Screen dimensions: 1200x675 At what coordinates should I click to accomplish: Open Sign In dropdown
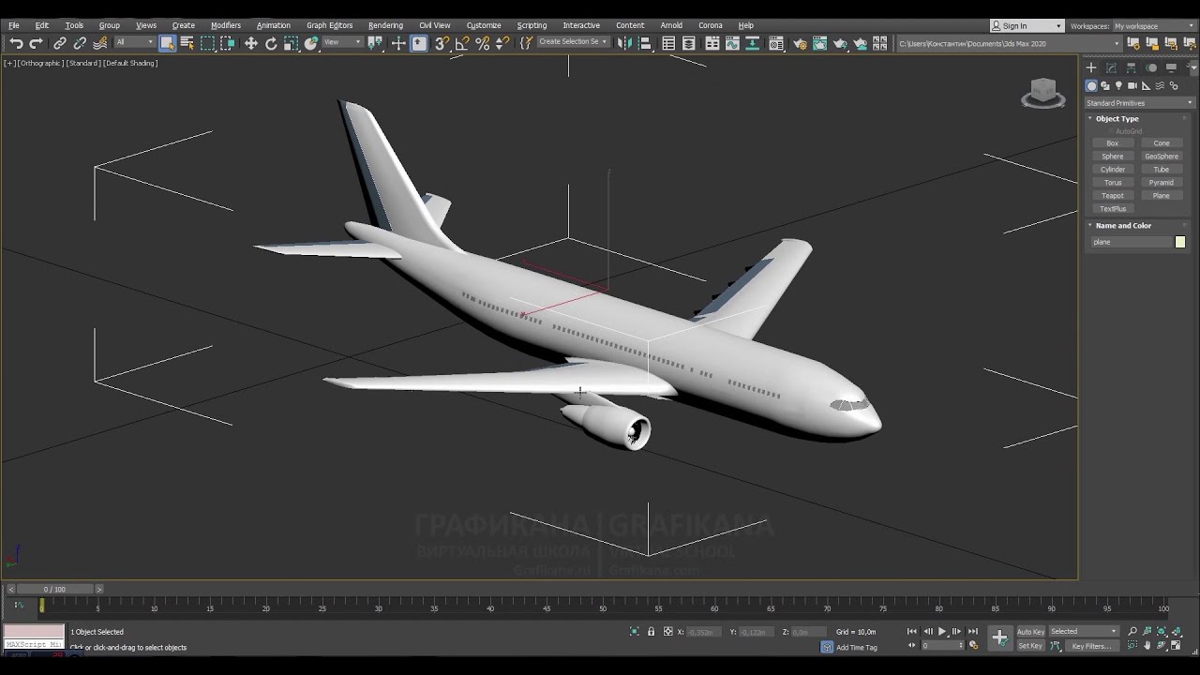pyautogui.click(x=1027, y=26)
